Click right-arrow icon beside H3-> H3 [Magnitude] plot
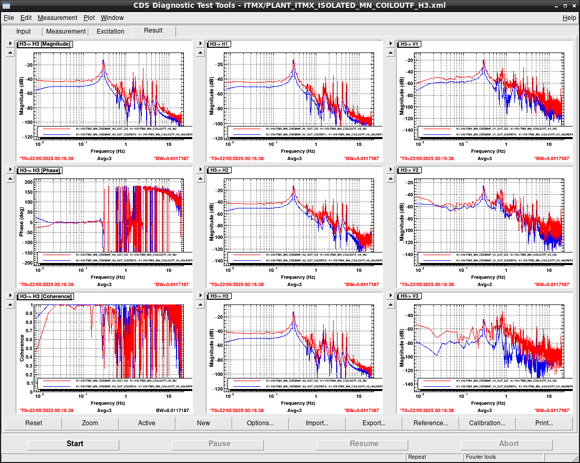Screen dimensions: 580x463 [11, 44]
